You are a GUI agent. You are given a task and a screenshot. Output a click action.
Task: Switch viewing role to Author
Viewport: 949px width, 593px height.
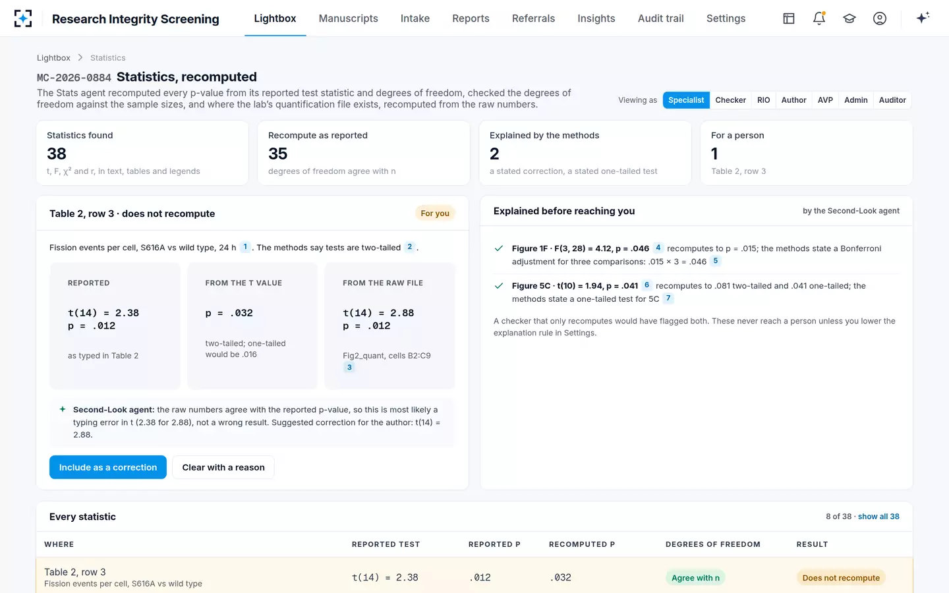(793, 100)
